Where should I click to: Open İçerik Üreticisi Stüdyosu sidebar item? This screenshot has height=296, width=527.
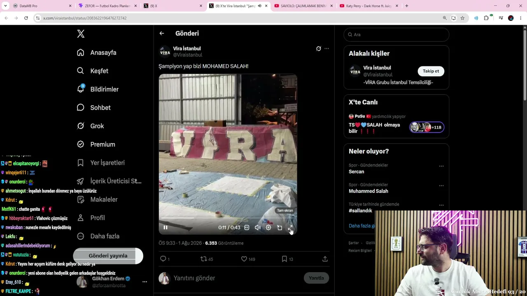pos(109,181)
